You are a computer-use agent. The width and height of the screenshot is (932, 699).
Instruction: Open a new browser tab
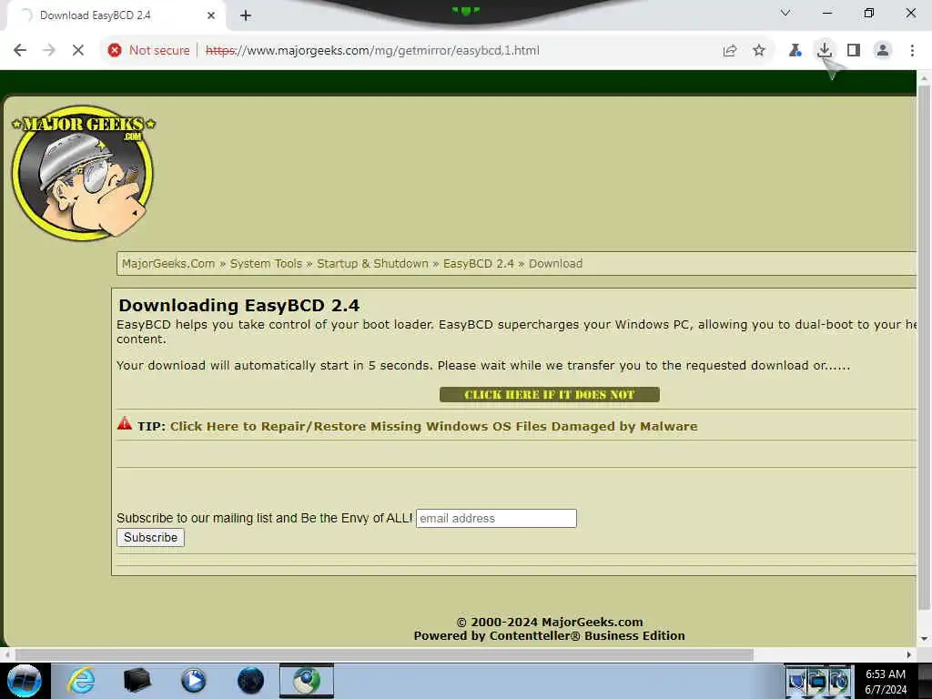[246, 15]
